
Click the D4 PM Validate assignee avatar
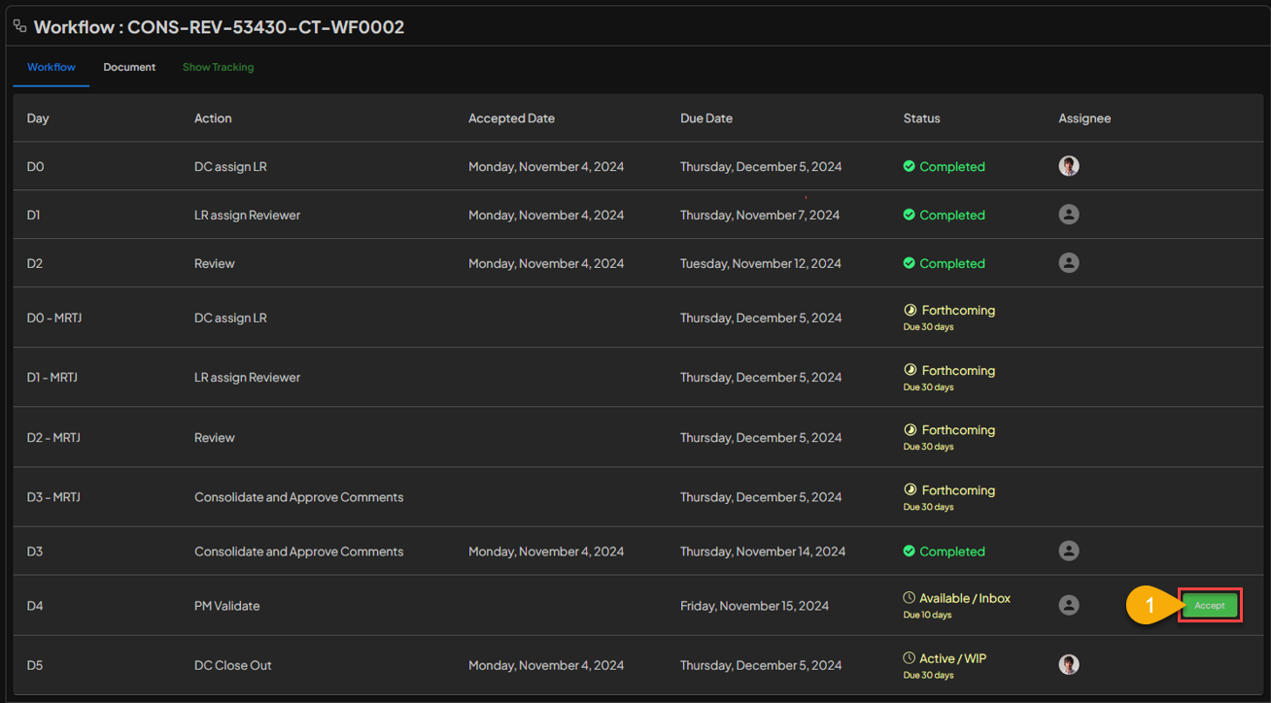tap(1069, 605)
